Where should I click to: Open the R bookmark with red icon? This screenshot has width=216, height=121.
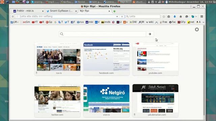[x=42, y=22]
